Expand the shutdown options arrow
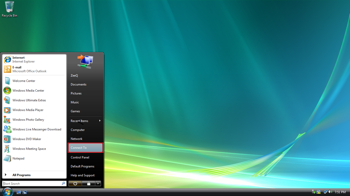The height and width of the screenshot is (196, 350). (x=98, y=183)
